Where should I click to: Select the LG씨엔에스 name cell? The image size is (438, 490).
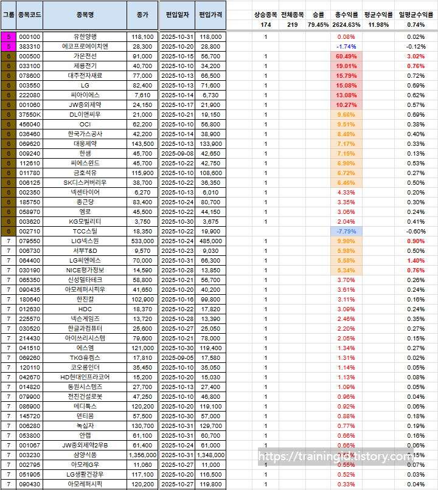pos(85,260)
